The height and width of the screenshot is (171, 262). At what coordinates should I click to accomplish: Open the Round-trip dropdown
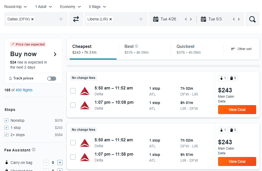tap(15, 6)
